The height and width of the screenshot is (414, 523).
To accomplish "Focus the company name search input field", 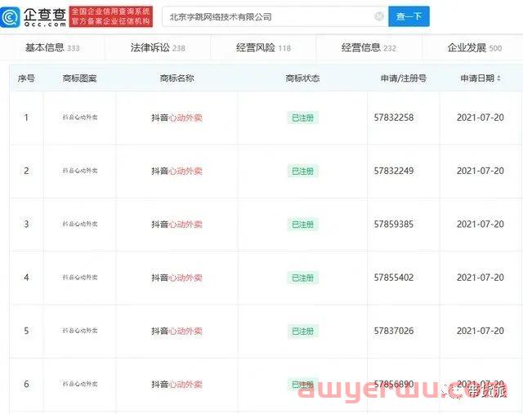I will point(275,16).
